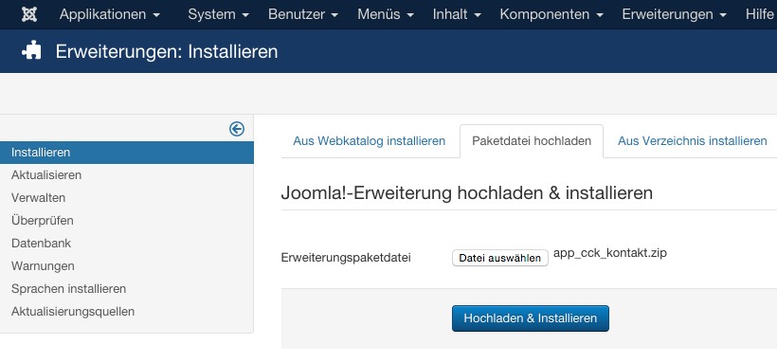
Task: Switch to Aus Verzeichnis installieren tab
Action: coord(692,141)
